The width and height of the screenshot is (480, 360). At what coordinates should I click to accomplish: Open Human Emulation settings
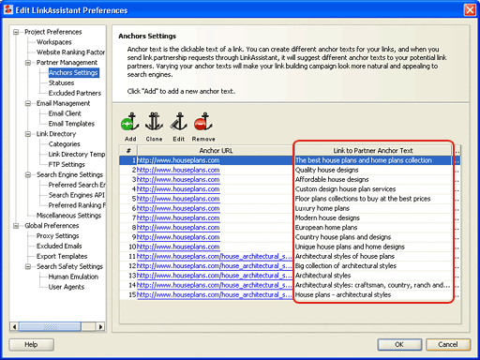pyautogui.click(x=73, y=277)
